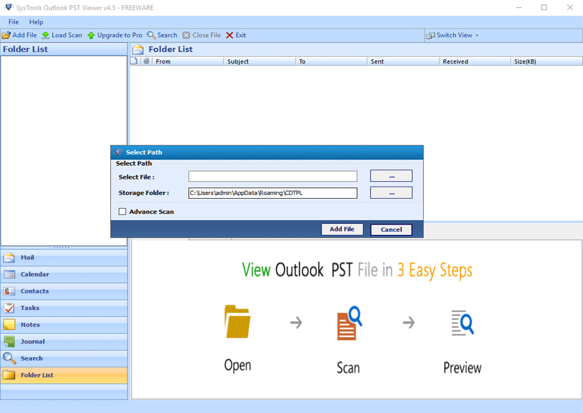Click the envelope icon beside Folder List title
583x413 pixels.
click(x=138, y=50)
